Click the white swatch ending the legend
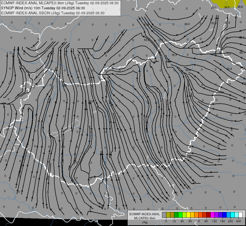This screenshot has height=226, width=246. coord(241,215)
